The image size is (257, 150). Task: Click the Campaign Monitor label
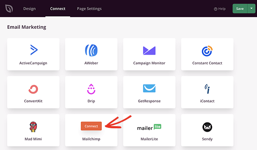149,63
